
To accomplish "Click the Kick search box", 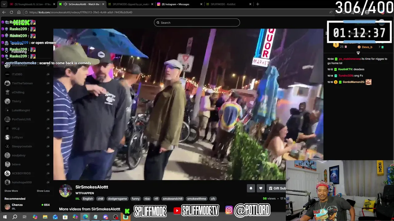I will 197,23.
